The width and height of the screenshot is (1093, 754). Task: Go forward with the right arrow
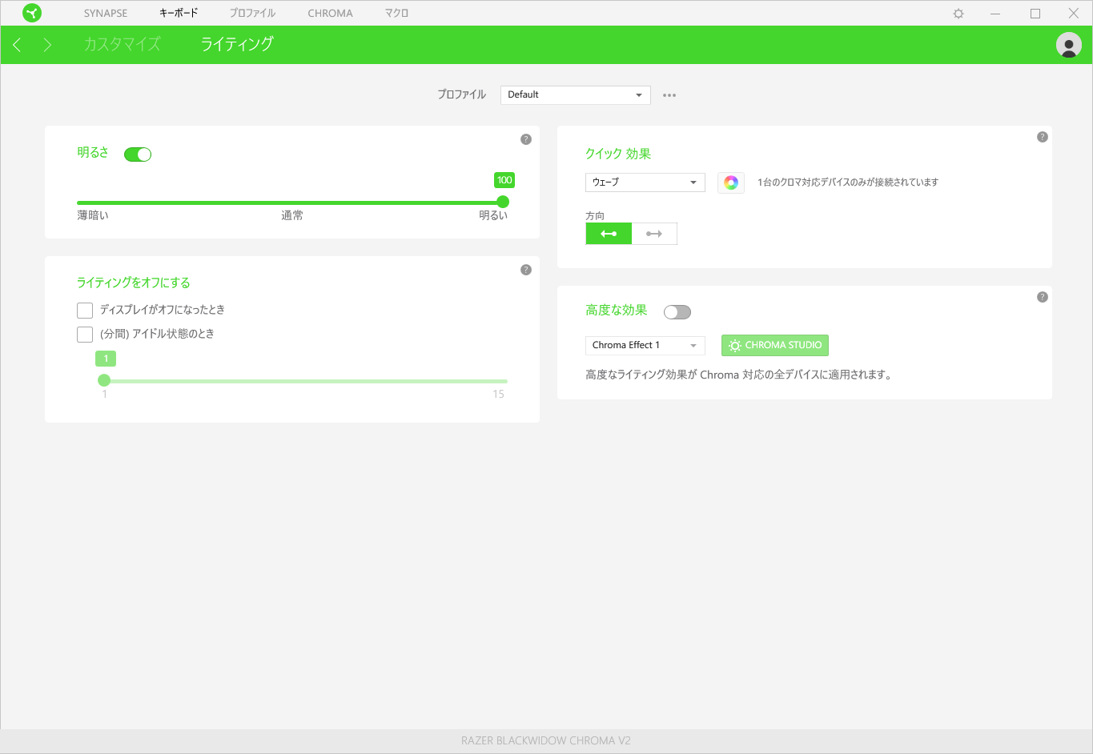point(47,45)
